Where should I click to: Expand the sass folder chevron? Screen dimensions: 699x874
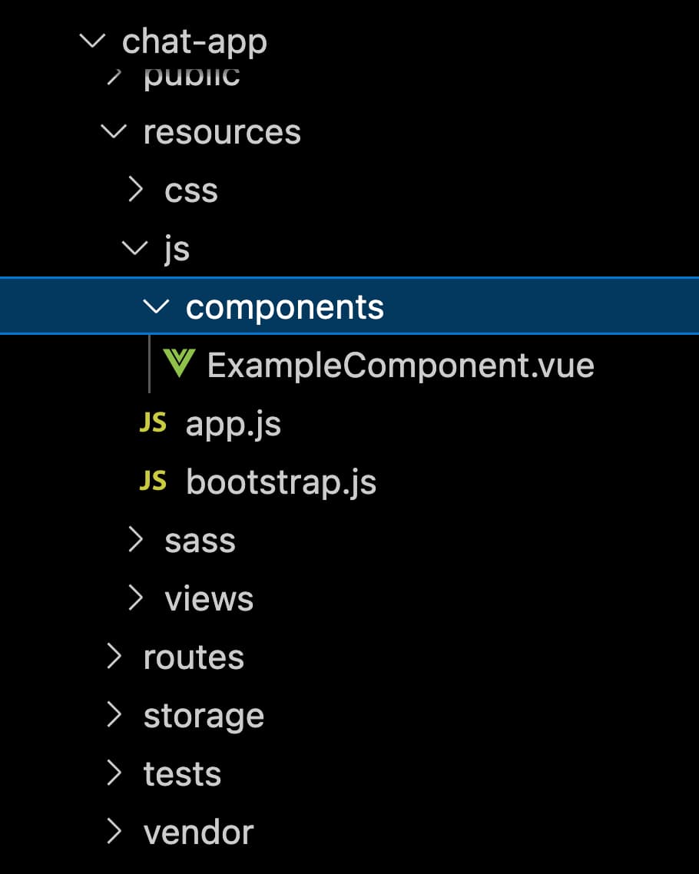point(135,540)
